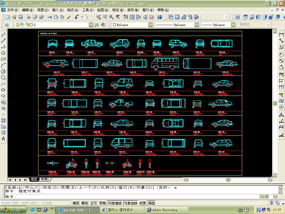Open the layer name dropdown list
This screenshot has height=214, width=285.
coord(91,25)
